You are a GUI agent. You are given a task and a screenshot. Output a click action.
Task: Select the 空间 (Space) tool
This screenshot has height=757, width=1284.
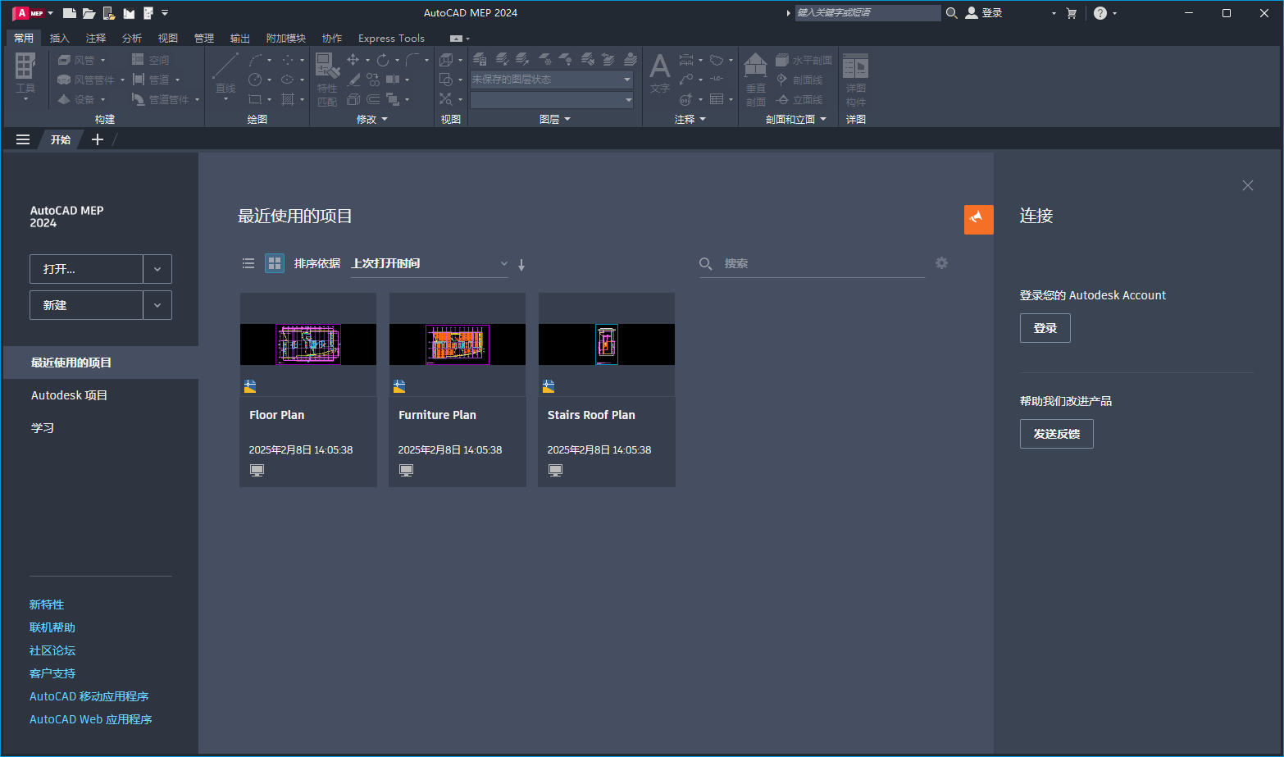click(156, 59)
